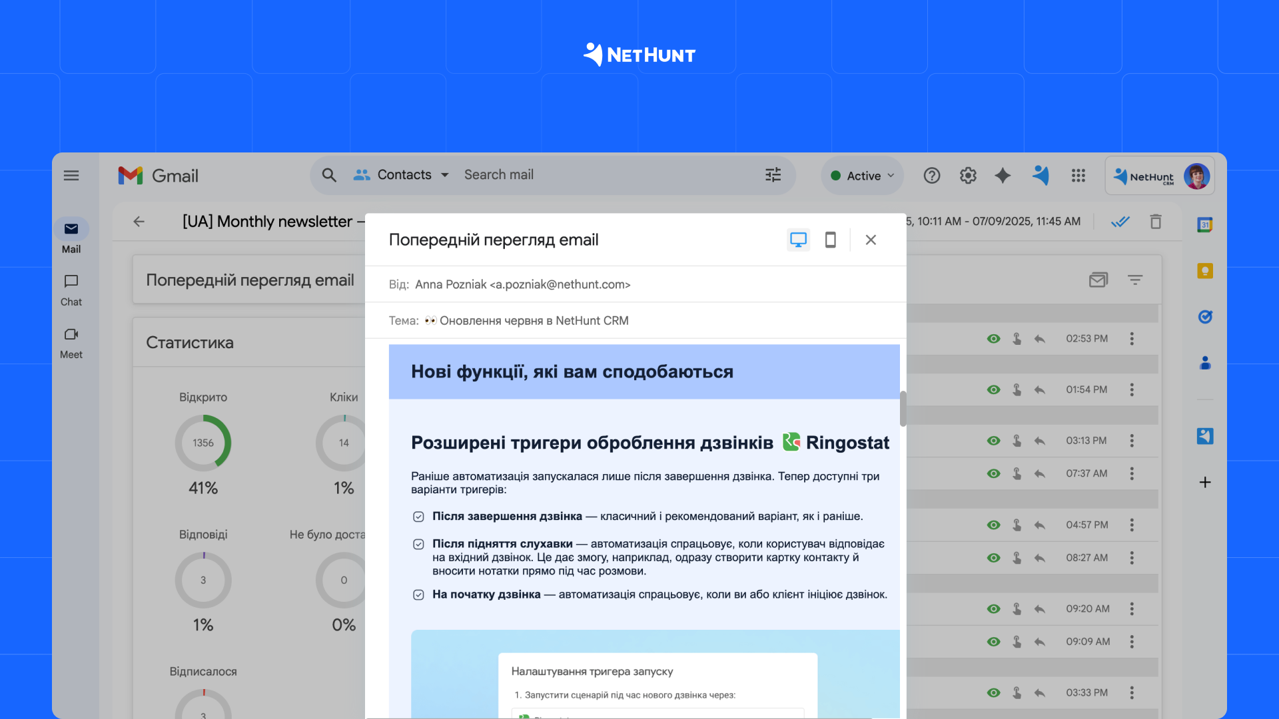
Task: Click the envelope icon above recipients list
Action: coord(1098,280)
